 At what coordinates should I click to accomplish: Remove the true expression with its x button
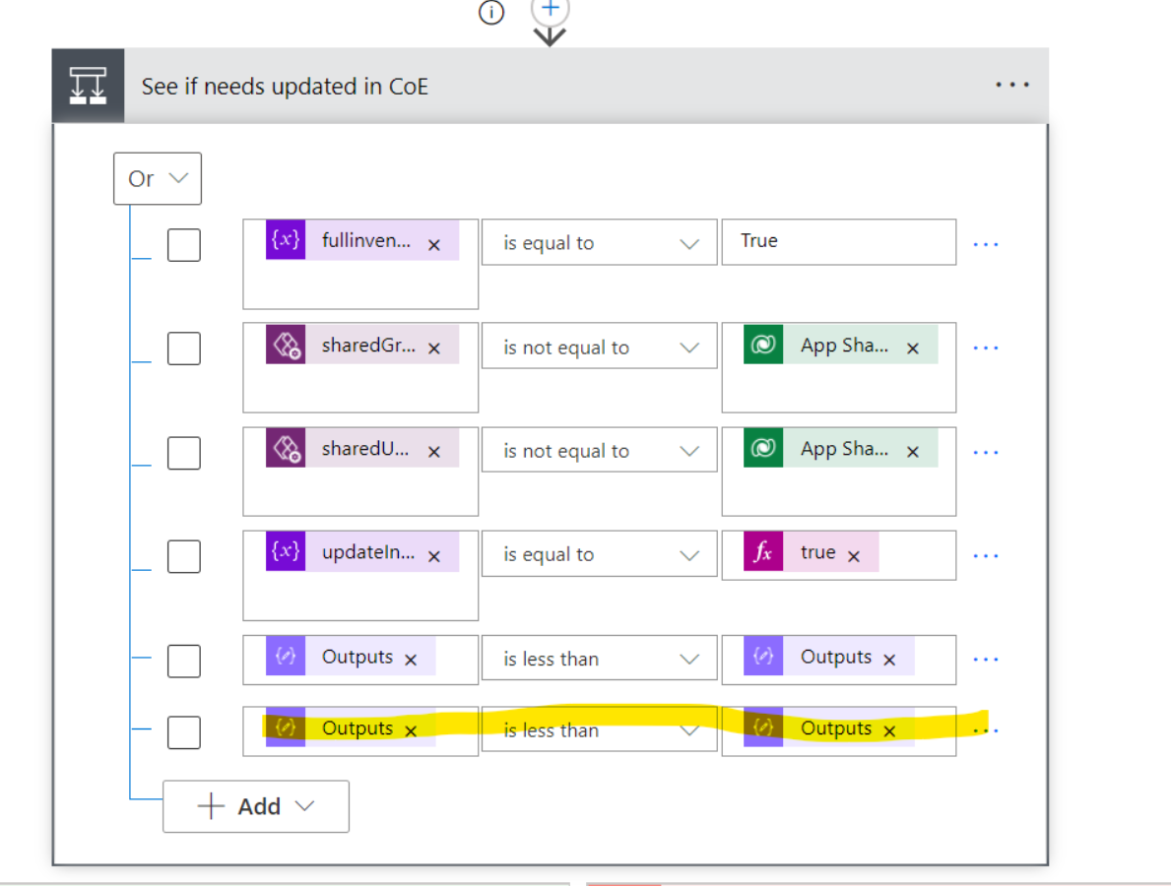[x=853, y=555]
